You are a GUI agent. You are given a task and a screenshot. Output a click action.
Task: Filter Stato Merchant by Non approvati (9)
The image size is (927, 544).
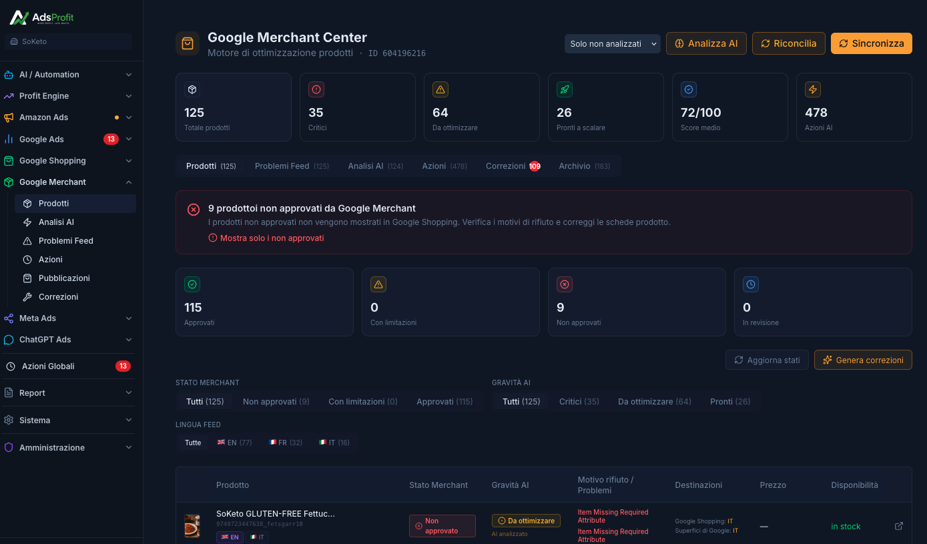click(276, 402)
